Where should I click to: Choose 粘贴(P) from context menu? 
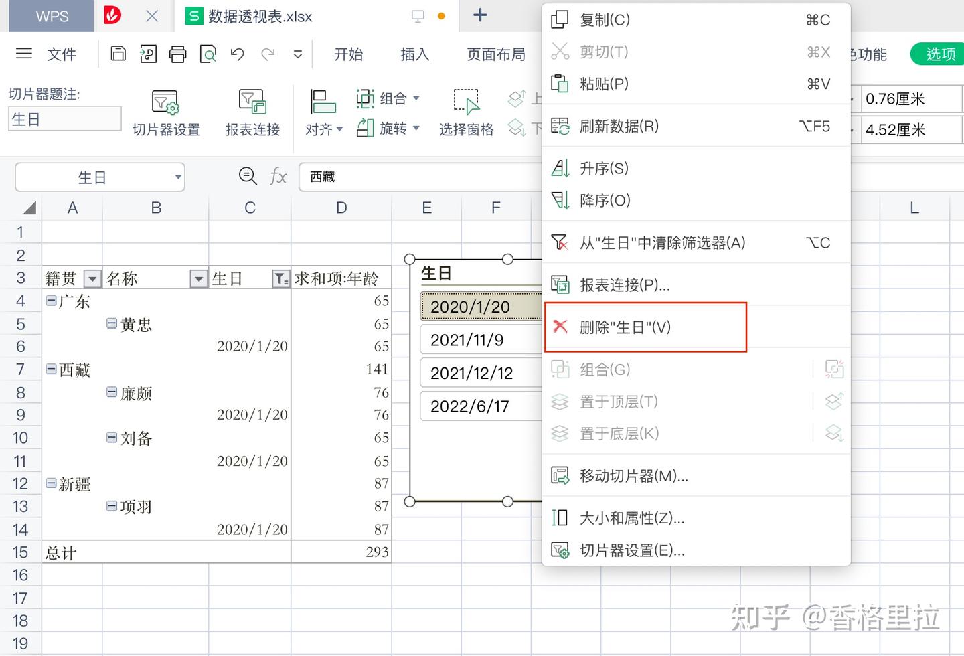click(696, 84)
